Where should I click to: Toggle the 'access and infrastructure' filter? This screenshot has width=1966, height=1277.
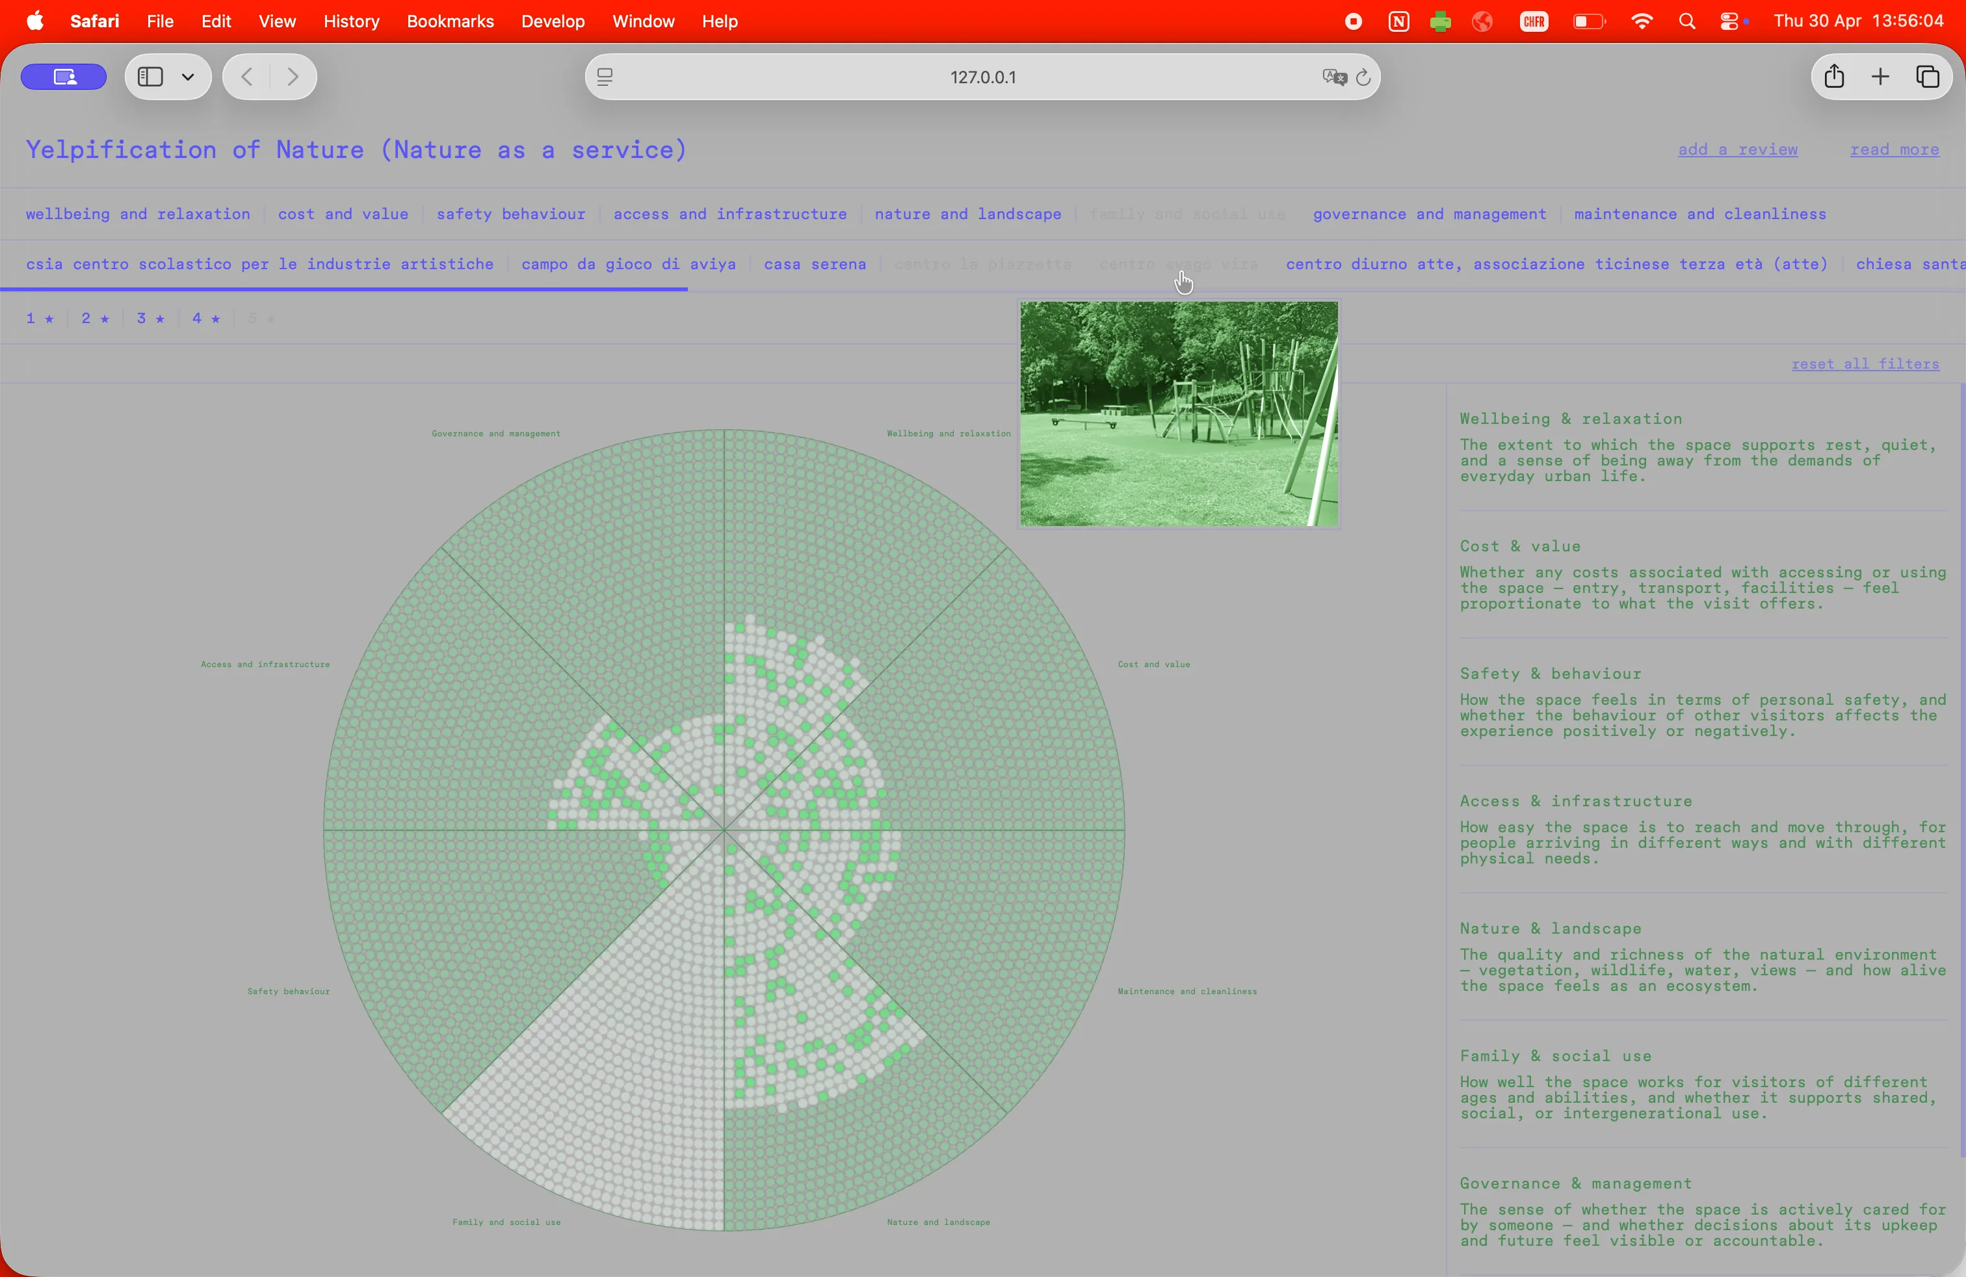pyautogui.click(x=729, y=214)
